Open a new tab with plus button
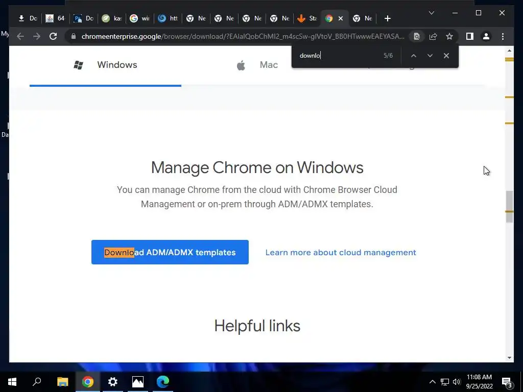The width and height of the screenshot is (523, 392). (387, 19)
